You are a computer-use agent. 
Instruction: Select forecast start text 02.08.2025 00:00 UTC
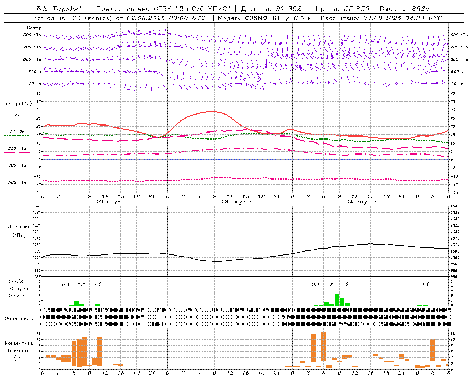pos(166,18)
